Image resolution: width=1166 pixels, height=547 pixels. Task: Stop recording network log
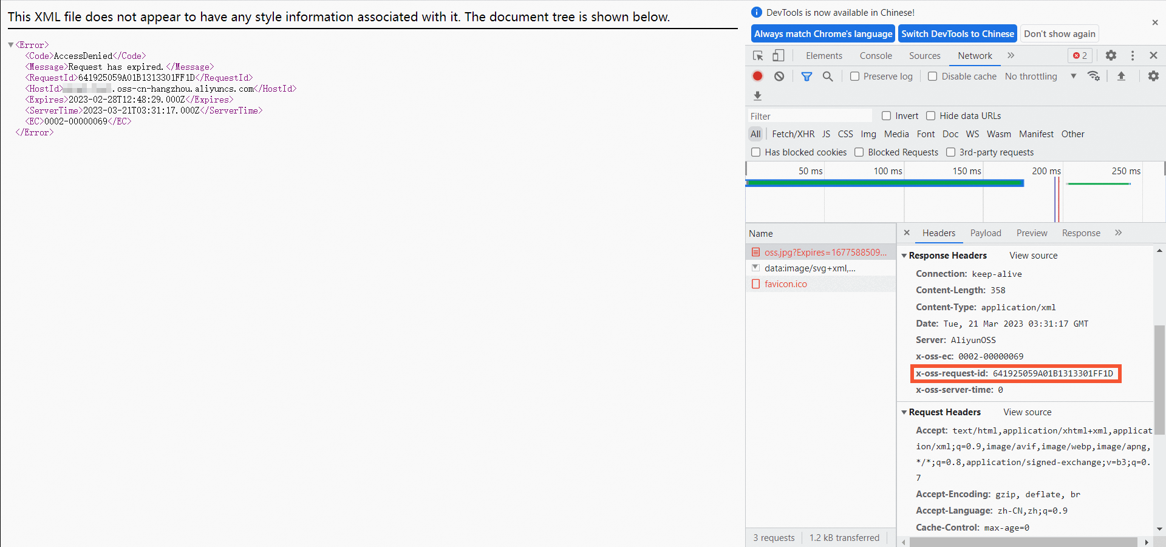pyautogui.click(x=757, y=76)
